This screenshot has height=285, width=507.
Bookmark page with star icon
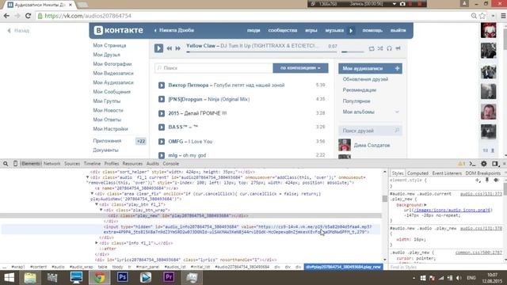(x=482, y=16)
